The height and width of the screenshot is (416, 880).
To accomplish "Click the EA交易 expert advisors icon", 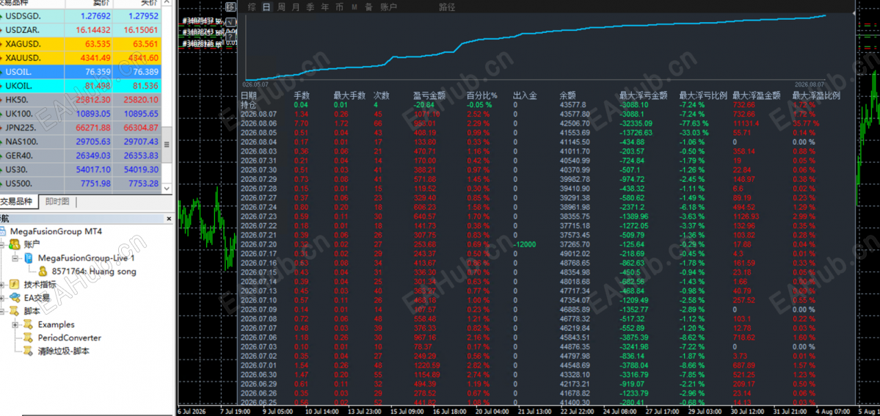I will (15, 298).
